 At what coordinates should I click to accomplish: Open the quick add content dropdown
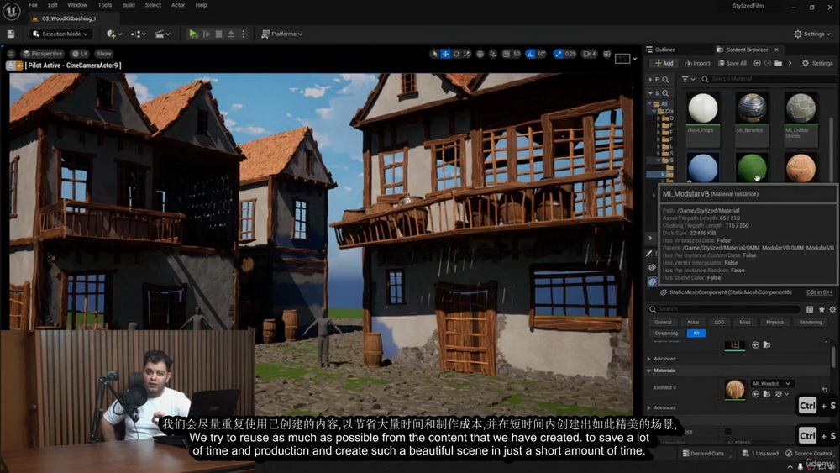click(113, 34)
